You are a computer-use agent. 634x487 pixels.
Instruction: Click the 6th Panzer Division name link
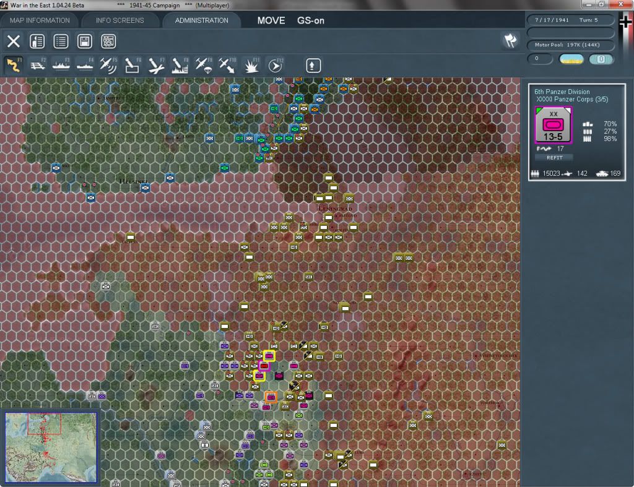[562, 92]
